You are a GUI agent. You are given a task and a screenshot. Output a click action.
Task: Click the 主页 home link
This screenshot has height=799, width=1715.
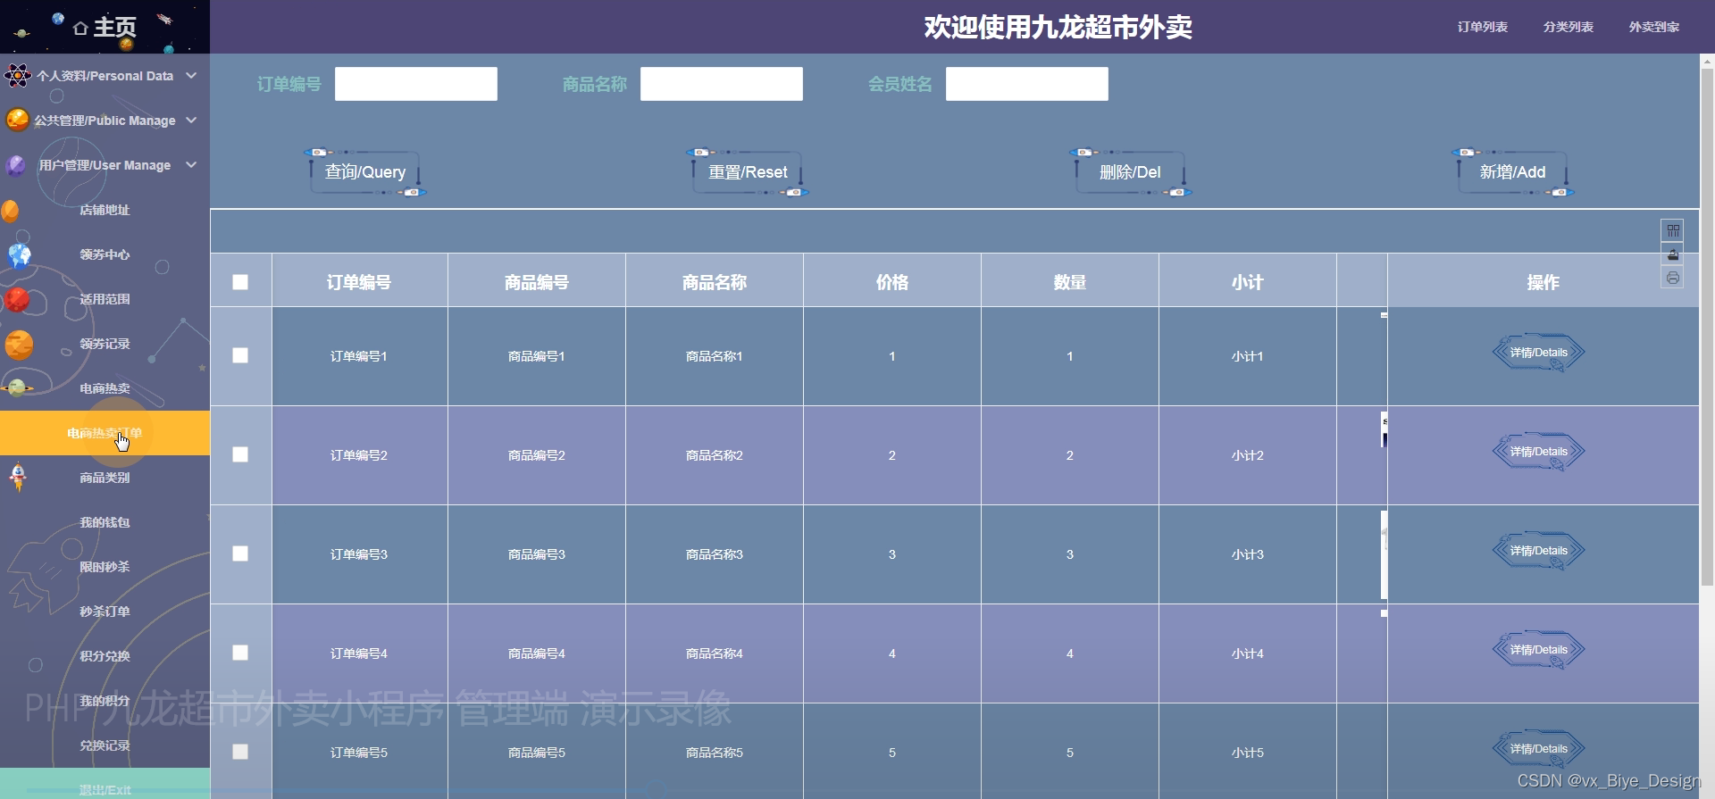(105, 28)
